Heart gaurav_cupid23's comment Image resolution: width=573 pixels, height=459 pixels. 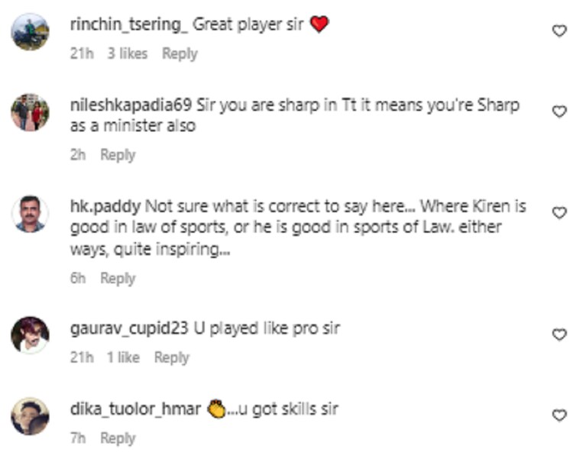(x=558, y=335)
